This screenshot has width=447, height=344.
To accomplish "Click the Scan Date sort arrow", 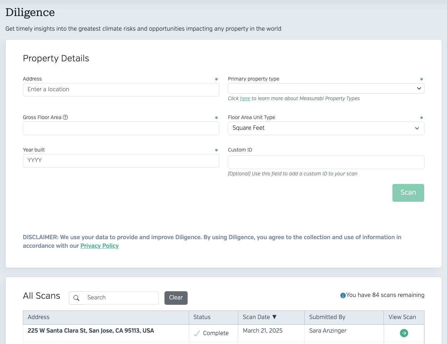I will [274, 317].
